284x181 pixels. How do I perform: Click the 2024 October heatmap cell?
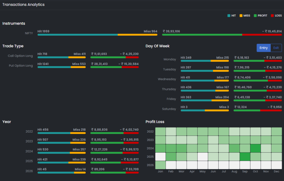[x=255, y=148]
